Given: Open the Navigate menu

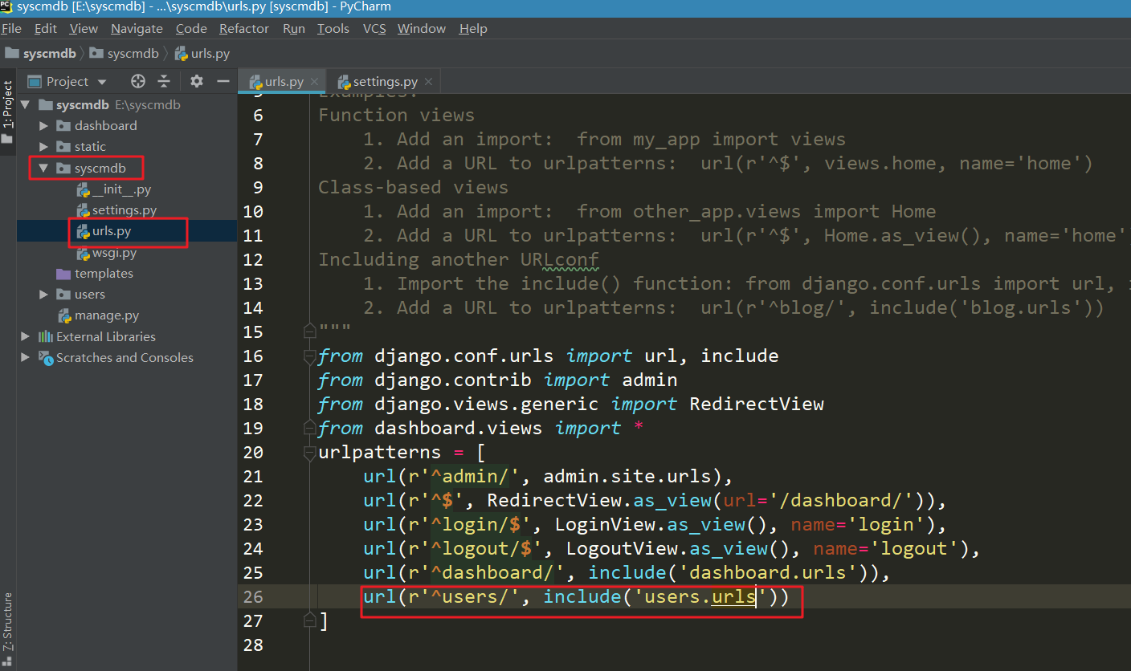Looking at the screenshot, I should 137,29.
